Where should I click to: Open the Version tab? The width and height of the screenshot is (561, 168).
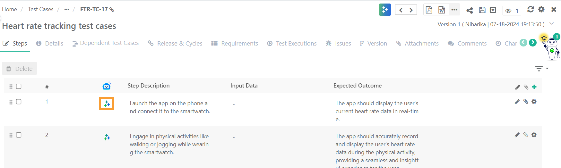pyautogui.click(x=373, y=43)
